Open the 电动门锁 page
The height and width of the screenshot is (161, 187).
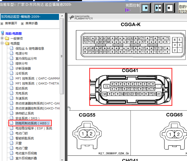pyautogui.click(x=22, y=133)
